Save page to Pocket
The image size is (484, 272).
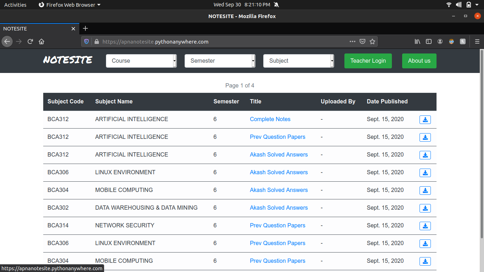(362, 41)
